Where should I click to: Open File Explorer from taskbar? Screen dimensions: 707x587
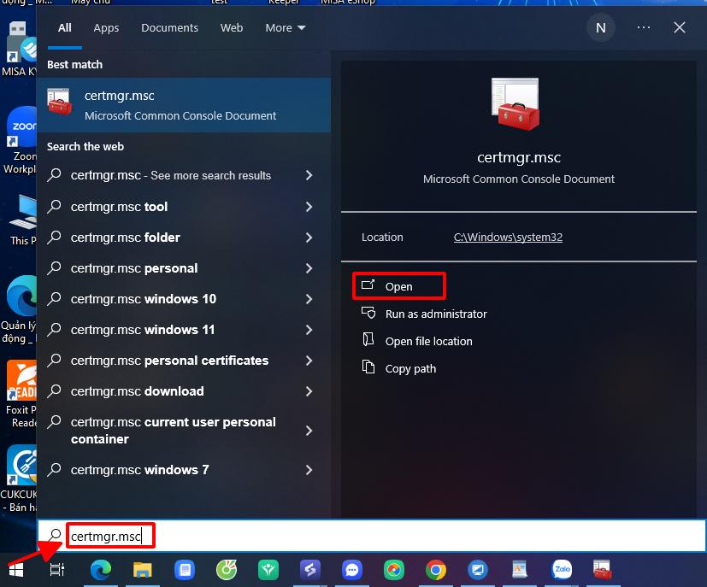click(143, 570)
